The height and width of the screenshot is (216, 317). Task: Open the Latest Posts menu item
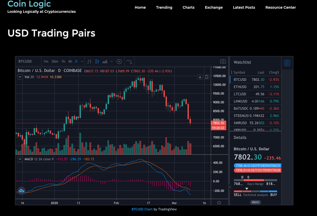[x=244, y=7]
